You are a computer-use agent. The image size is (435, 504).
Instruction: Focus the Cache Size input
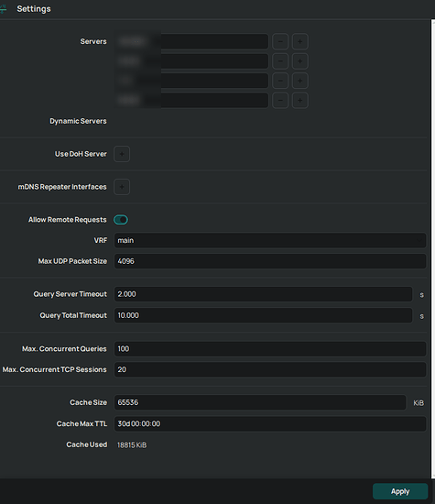click(260, 402)
